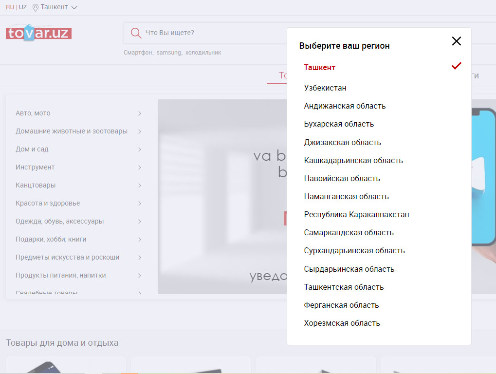Pick Ферганская область in the list
This screenshot has height=374, width=496.
pyautogui.click(x=341, y=305)
